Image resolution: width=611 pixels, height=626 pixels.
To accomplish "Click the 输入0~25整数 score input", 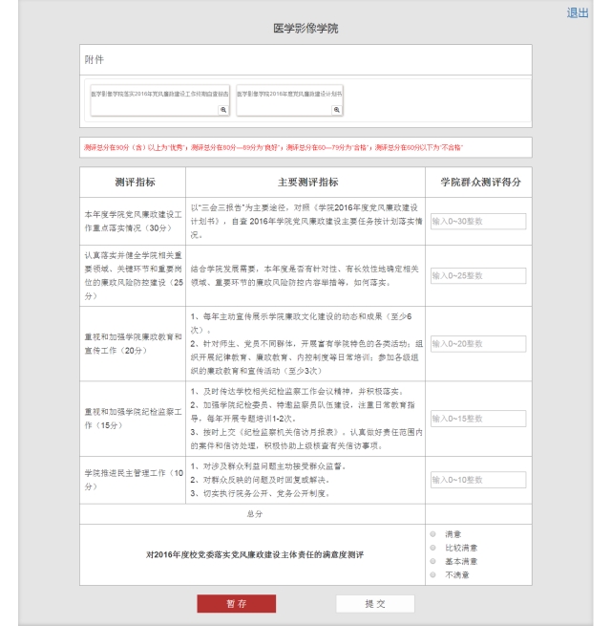I will 477,275.
